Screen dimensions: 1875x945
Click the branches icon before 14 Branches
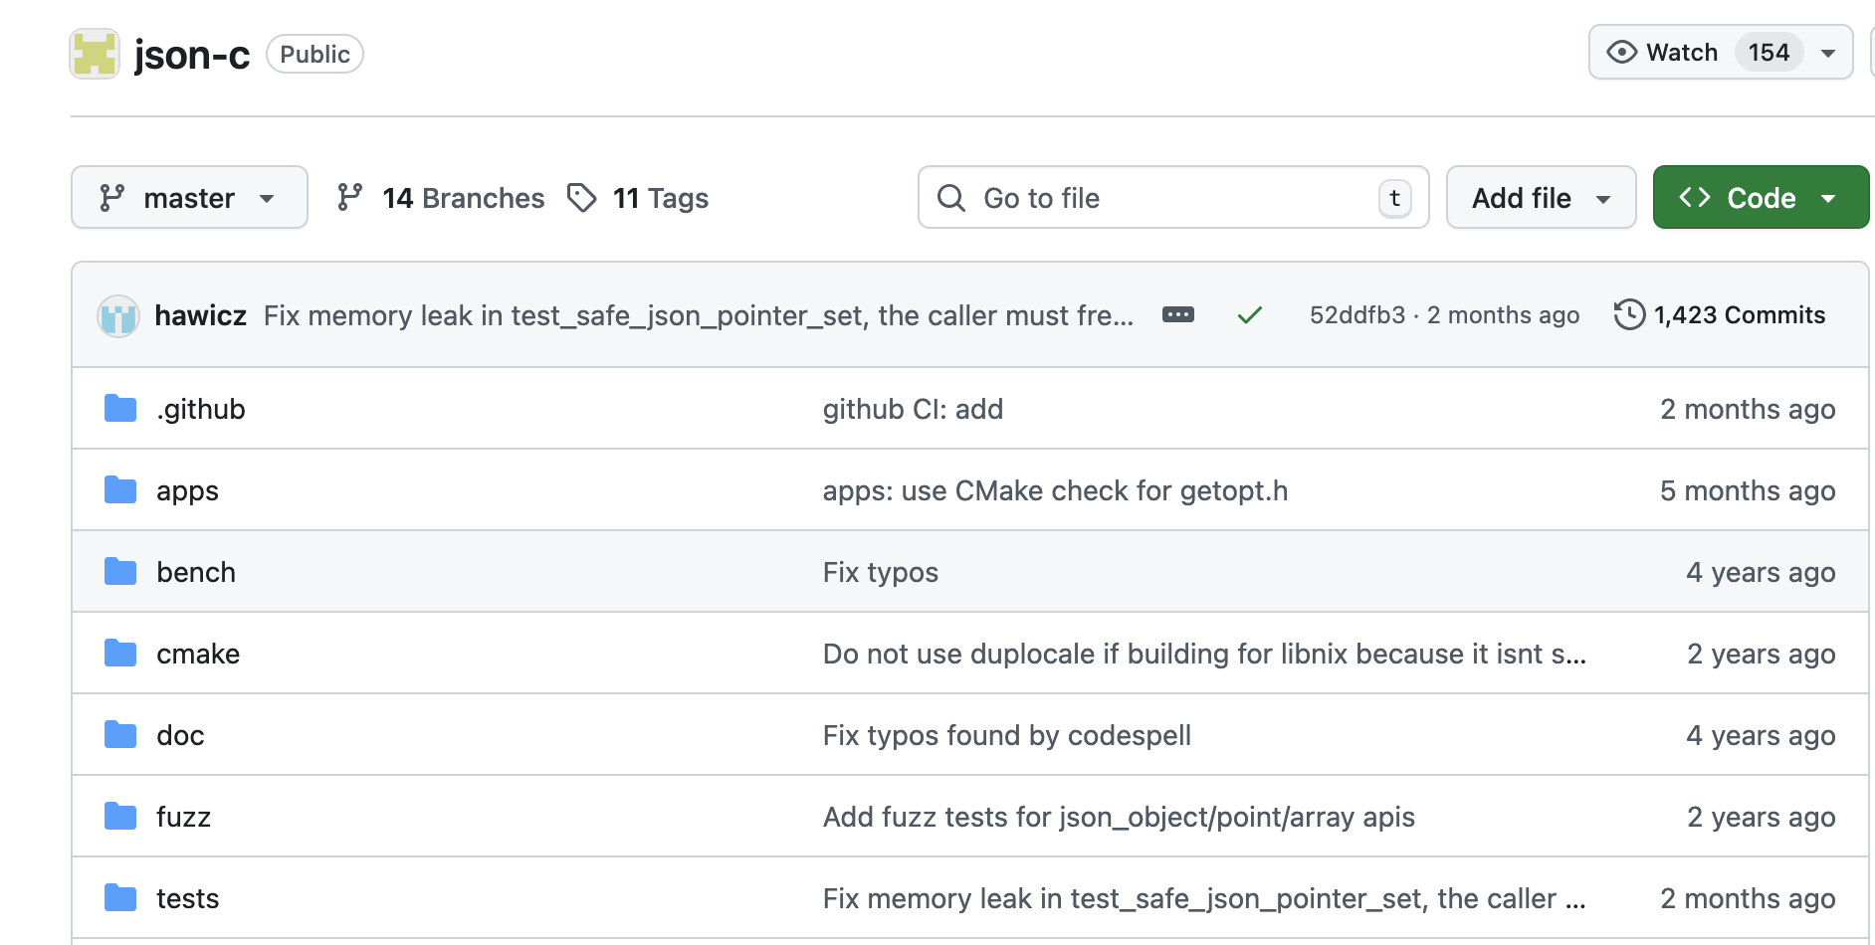(x=349, y=198)
